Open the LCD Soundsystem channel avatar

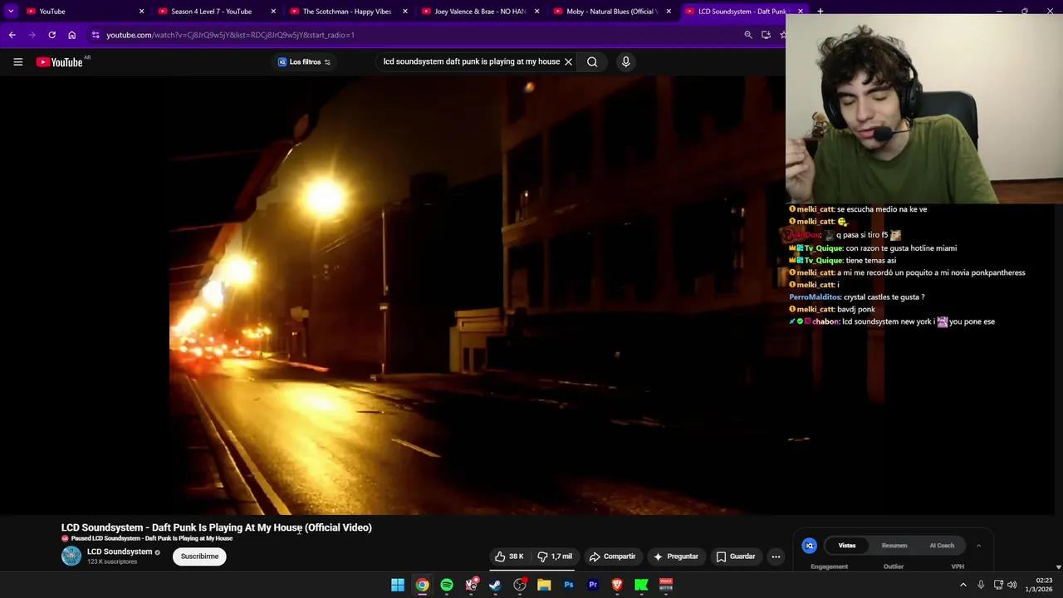(71, 556)
